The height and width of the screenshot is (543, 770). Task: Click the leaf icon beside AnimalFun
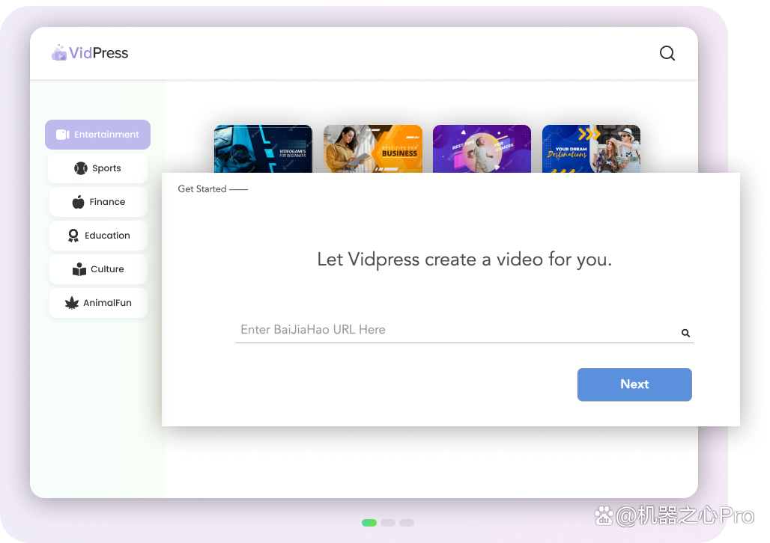(x=72, y=303)
